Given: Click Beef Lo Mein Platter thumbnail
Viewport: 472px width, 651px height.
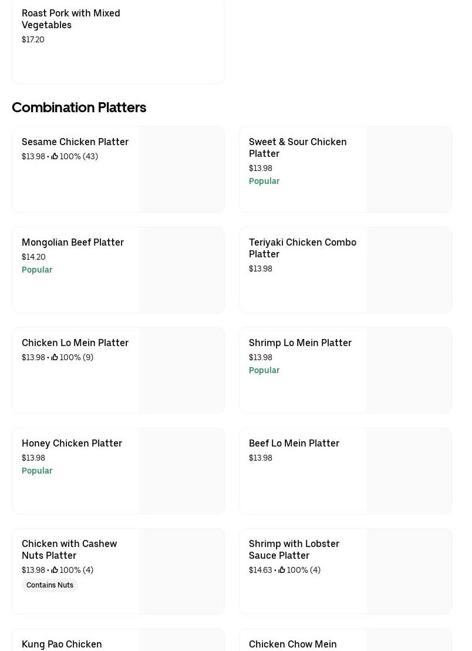Looking at the screenshot, I should pos(409,471).
